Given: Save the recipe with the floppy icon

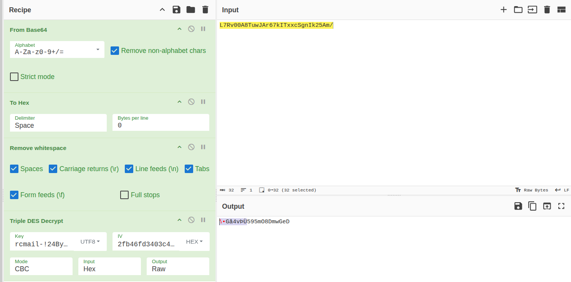Looking at the screenshot, I should pyautogui.click(x=176, y=10).
